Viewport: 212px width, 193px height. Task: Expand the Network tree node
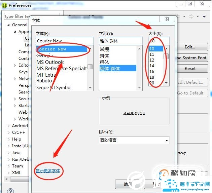(15, 79)
